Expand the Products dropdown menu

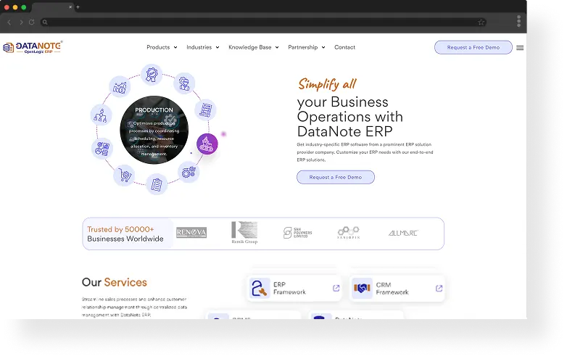162,47
